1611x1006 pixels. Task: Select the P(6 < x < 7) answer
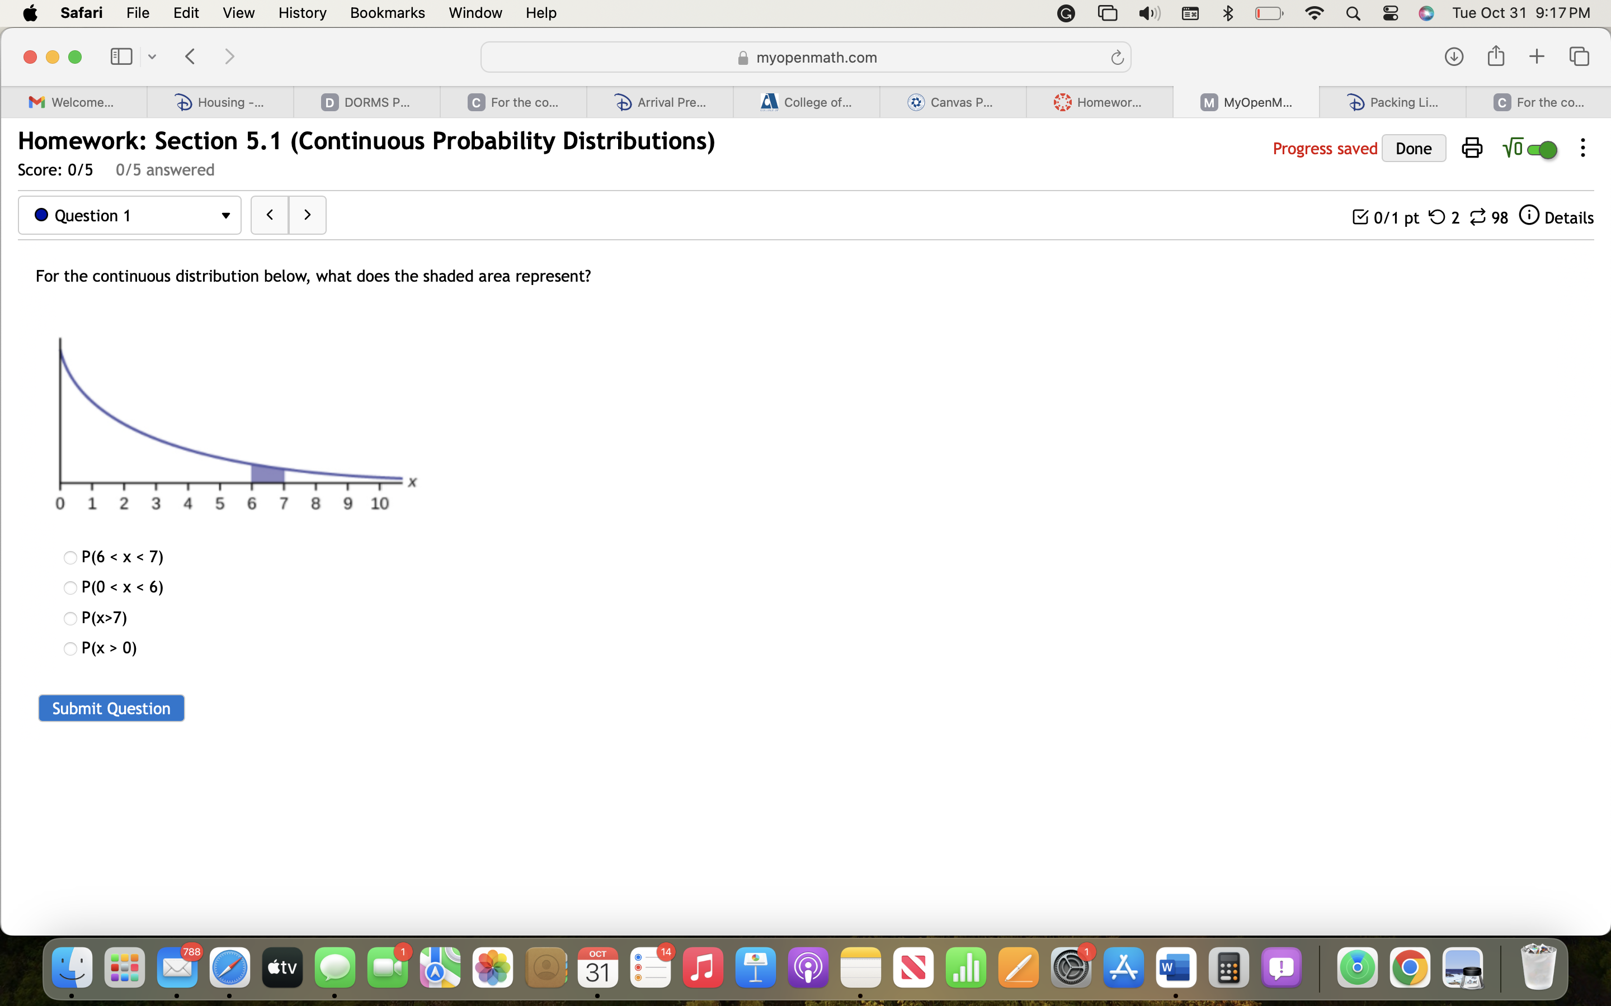70,557
